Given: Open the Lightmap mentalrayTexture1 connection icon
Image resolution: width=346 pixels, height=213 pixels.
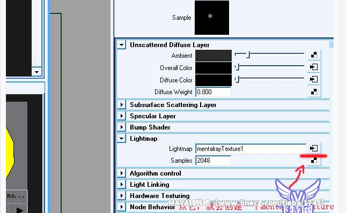Looking at the screenshot, I should [314, 148].
